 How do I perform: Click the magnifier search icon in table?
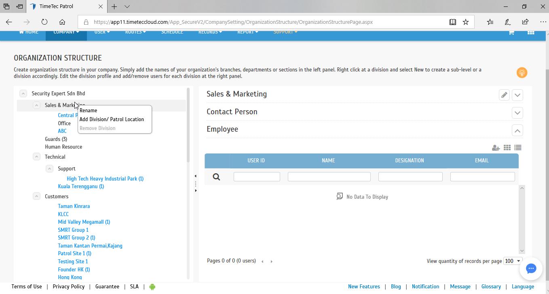[216, 176]
